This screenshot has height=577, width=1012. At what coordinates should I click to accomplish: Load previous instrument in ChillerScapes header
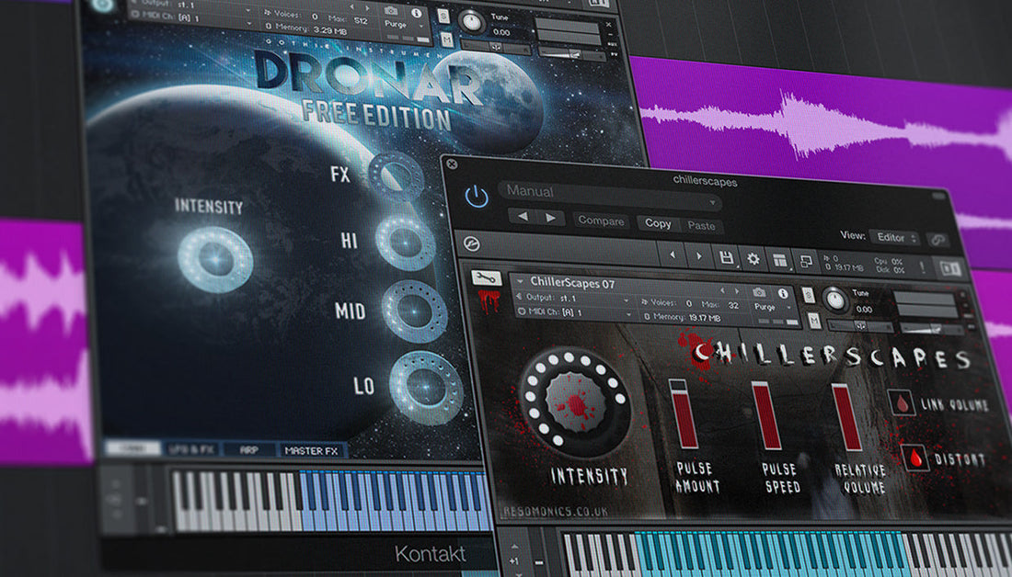tap(723, 290)
